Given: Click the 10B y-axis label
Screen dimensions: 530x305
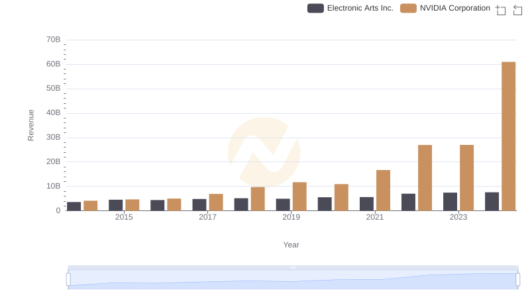Looking at the screenshot, I should point(54,186).
